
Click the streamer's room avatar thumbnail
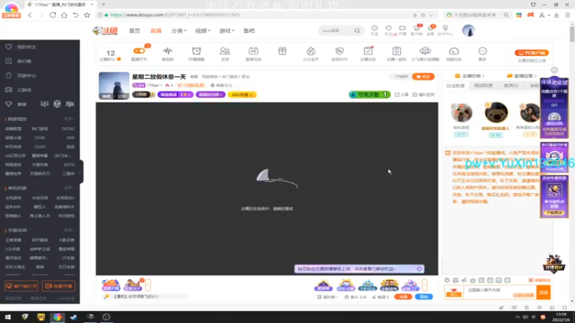(114, 85)
